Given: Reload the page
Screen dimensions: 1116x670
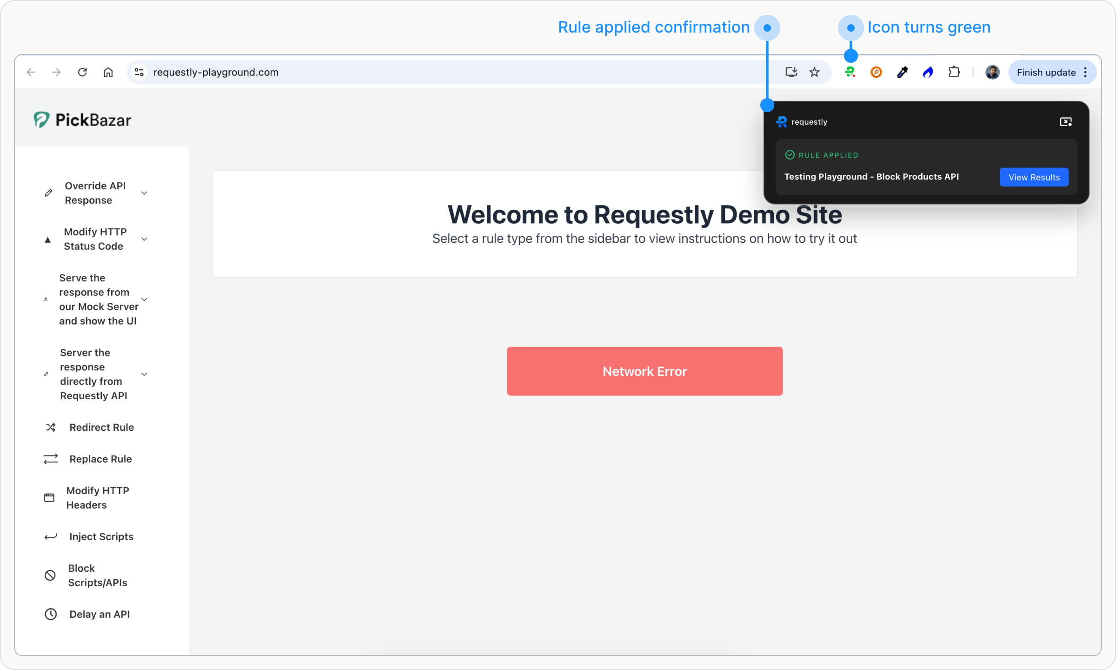Looking at the screenshot, I should click(82, 72).
